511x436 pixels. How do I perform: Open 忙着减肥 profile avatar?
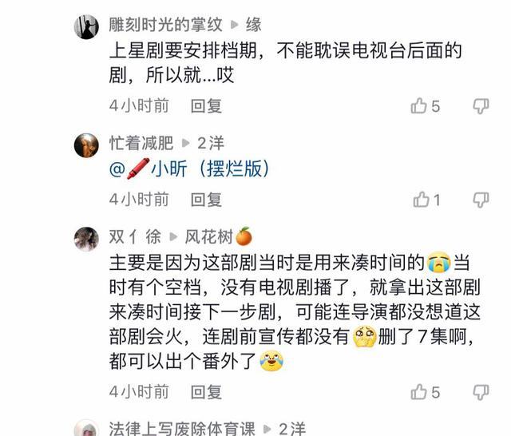coord(86,145)
